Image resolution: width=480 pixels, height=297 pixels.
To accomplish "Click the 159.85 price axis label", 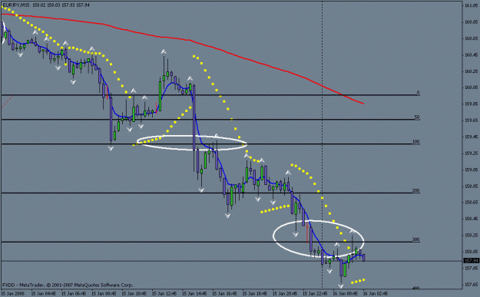I will click(472, 104).
